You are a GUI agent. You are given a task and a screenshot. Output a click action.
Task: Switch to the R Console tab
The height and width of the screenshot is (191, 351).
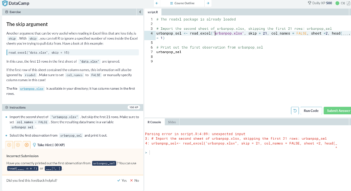(x=154, y=122)
